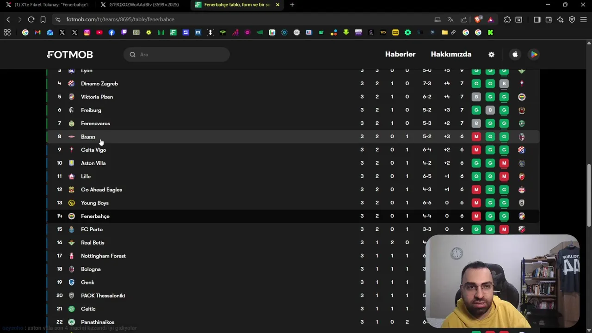592x333 pixels.
Task: Open Brave Shields panel
Action: pos(478,19)
